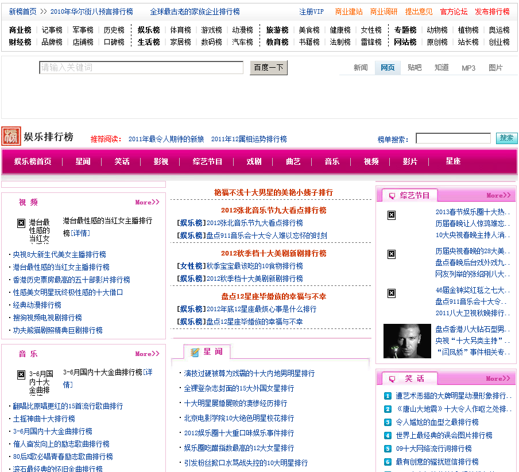
Task: Expand More>> in the 综艺节目 panel
Action: click(x=498, y=196)
